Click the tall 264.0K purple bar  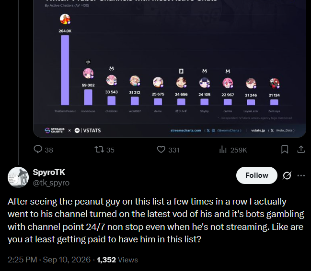tap(65, 70)
